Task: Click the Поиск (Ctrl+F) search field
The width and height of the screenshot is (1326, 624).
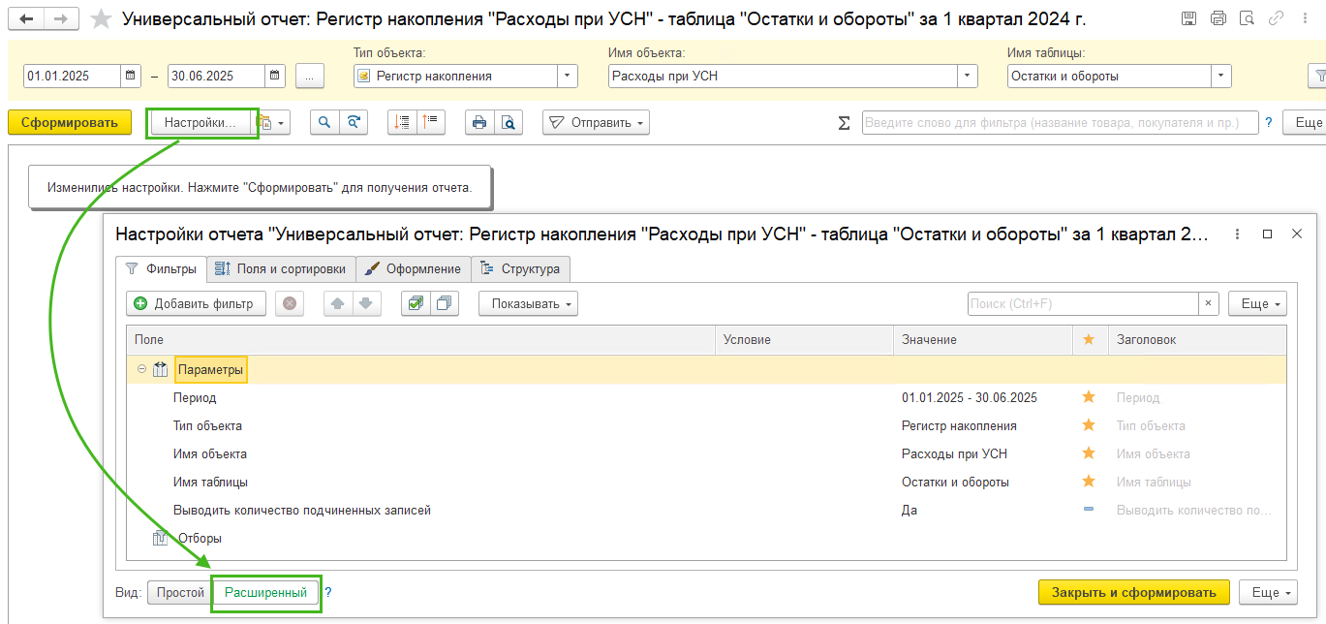Action: (1083, 303)
